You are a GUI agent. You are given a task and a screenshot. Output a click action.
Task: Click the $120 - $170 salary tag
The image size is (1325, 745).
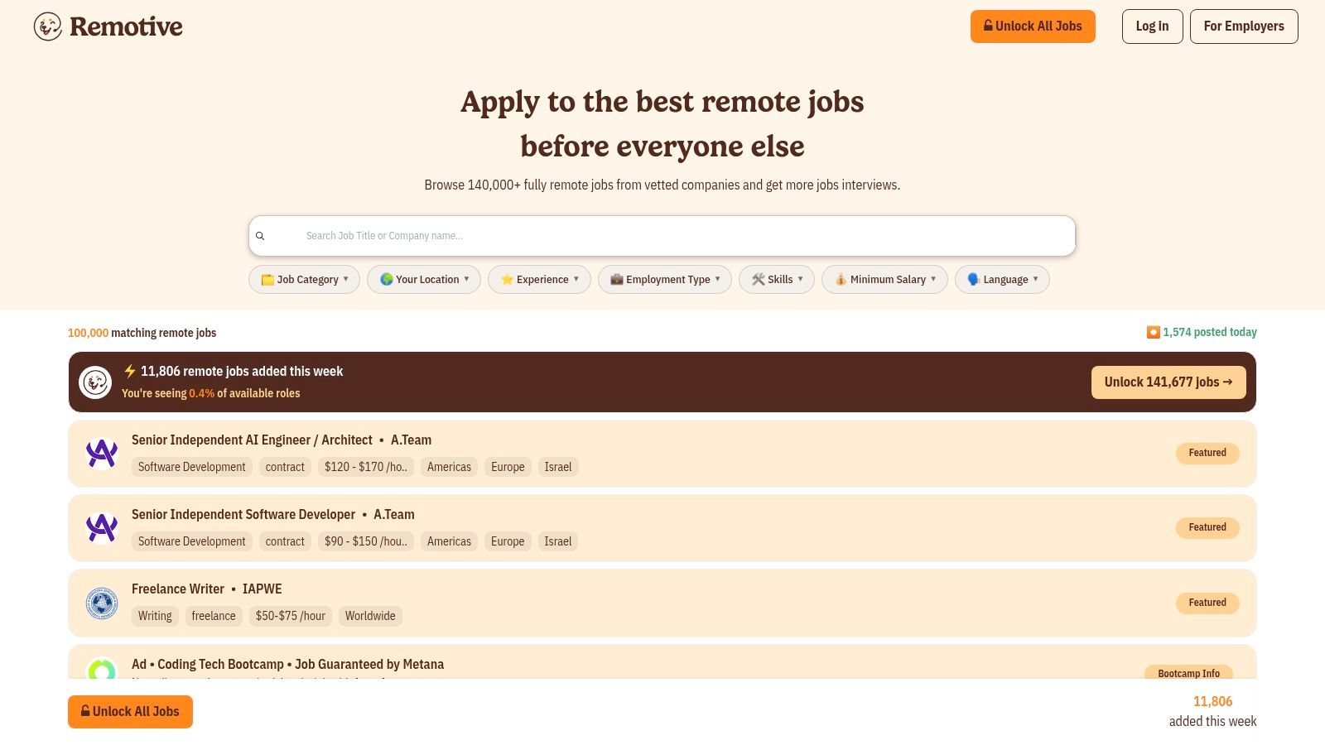click(366, 467)
